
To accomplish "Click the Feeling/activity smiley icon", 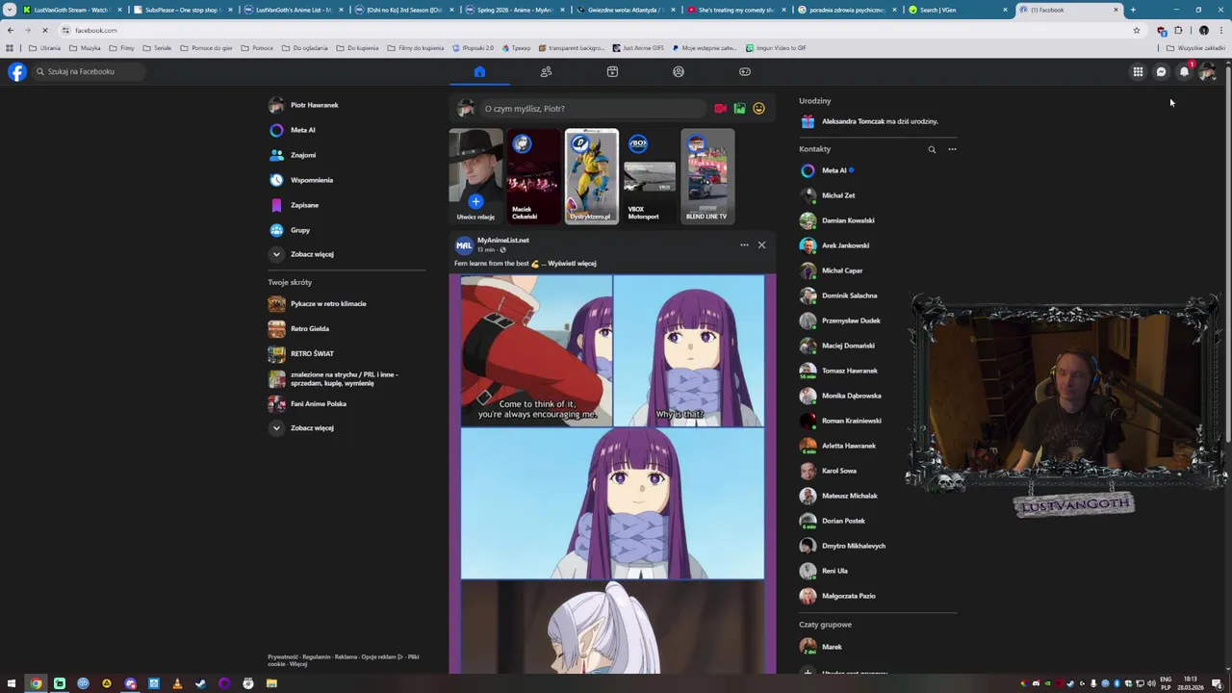I will coord(758,109).
